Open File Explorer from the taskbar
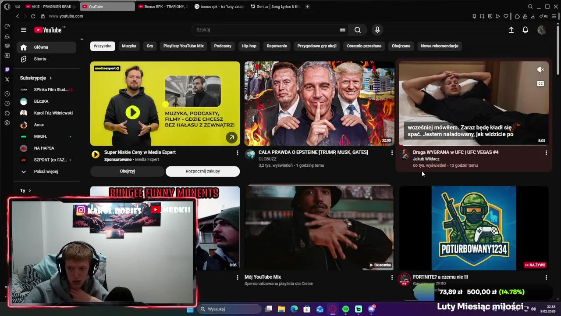 click(x=281, y=309)
